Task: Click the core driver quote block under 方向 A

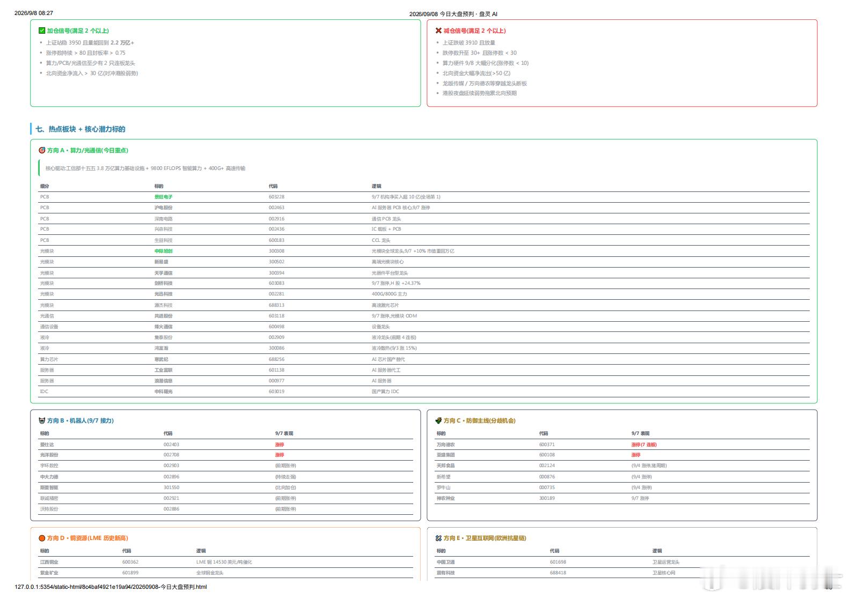Action: click(145, 168)
